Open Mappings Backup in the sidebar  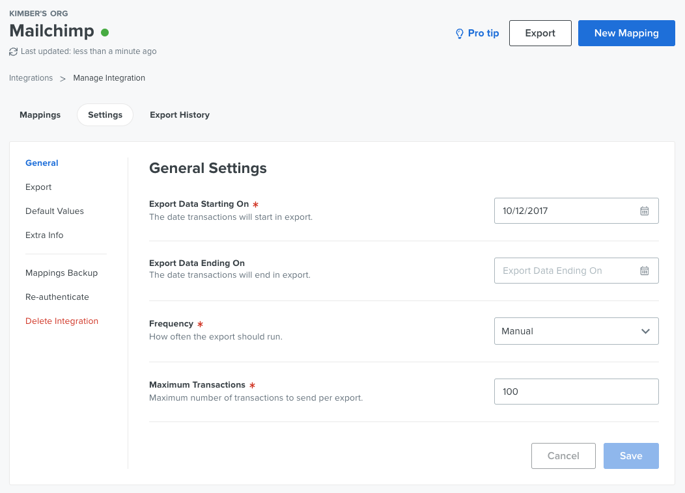[62, 273]
